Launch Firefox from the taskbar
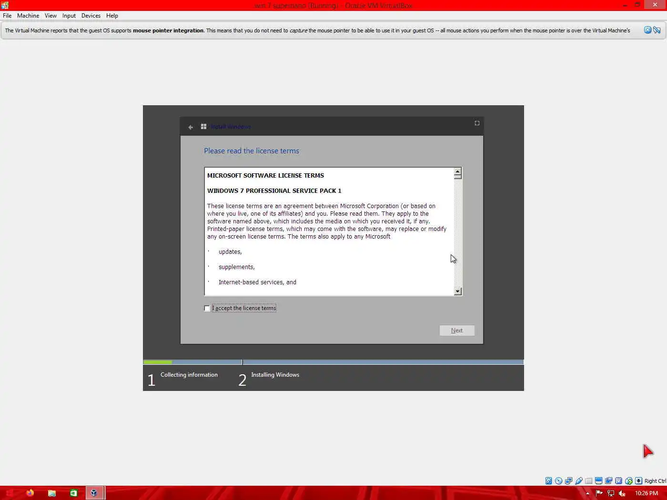 30,493
